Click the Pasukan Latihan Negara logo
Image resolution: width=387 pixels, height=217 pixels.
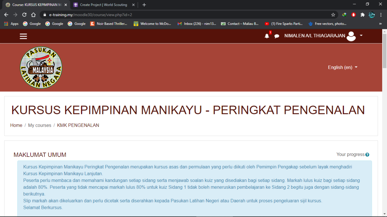41,68
